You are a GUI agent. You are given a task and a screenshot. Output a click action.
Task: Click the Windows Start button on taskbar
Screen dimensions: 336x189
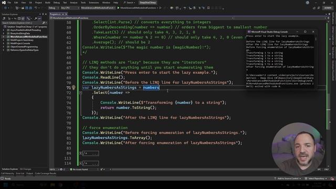pos(5,185)
